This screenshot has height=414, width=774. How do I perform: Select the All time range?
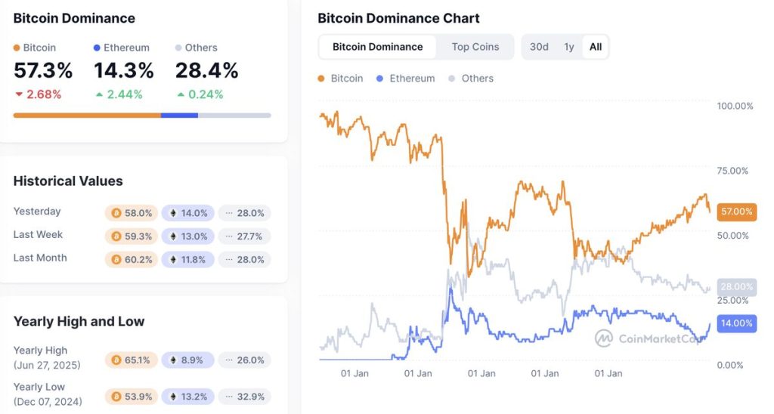click(596, 47)
